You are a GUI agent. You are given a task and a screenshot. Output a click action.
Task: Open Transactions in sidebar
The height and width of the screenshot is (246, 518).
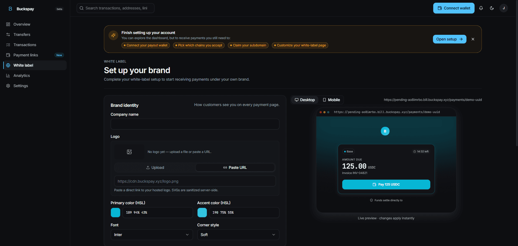(35, 45)
